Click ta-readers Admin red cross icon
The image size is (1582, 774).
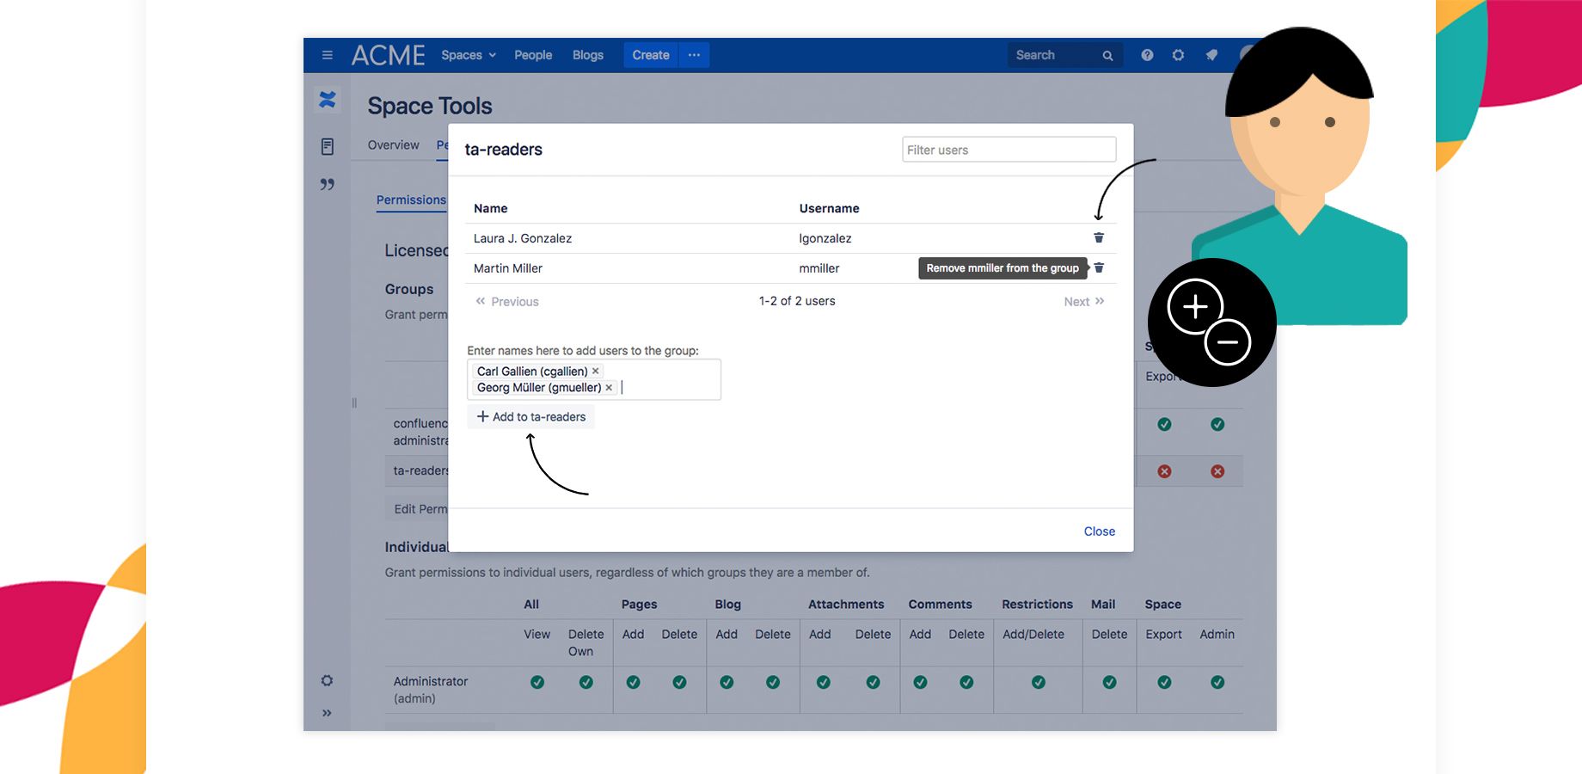(1217, 471)
